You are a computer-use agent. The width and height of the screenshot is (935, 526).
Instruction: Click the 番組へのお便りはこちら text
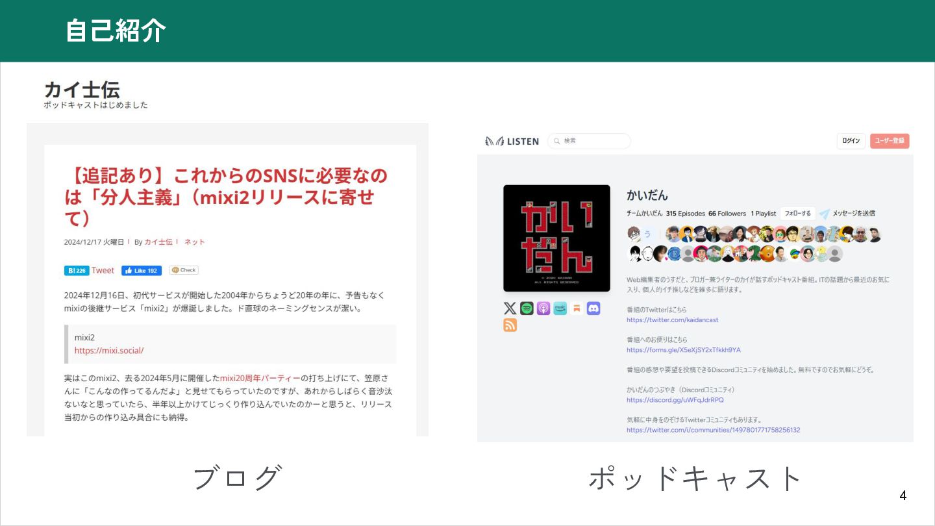point(657,340)
